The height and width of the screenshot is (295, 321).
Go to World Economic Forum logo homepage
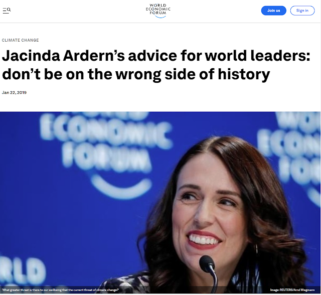pos(158,11)
